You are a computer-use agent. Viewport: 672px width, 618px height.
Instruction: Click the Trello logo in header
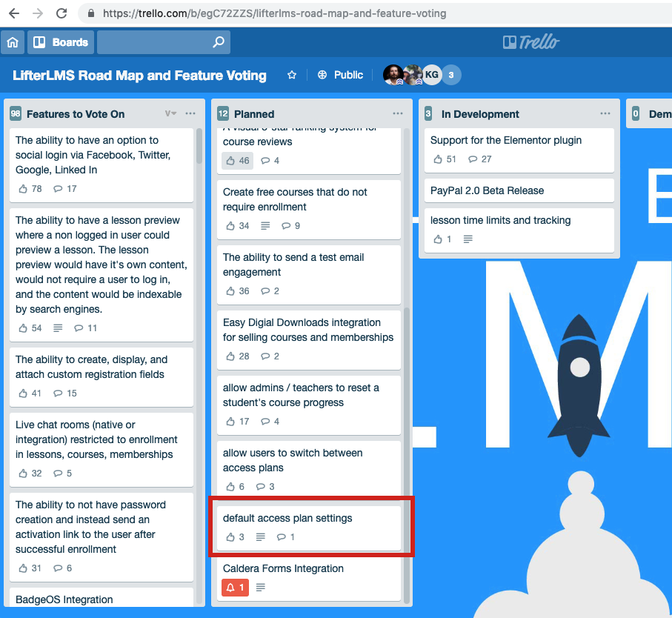[531, 42]
